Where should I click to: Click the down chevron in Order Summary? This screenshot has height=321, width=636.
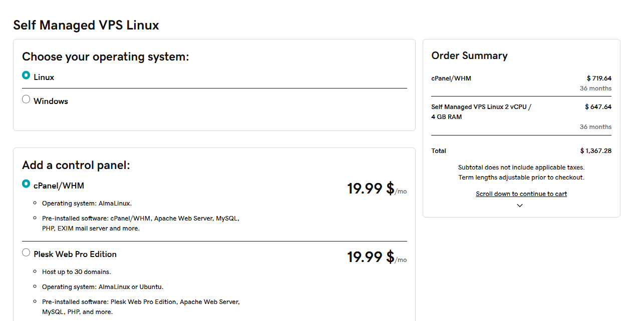coord(520,205)
